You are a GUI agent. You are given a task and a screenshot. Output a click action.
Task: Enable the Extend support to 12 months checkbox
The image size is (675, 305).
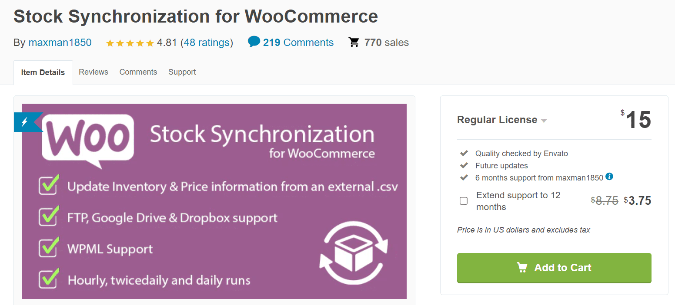click(464, 201)
